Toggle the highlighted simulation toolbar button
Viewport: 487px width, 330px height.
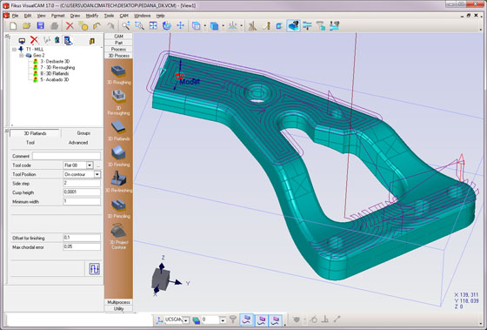(x=294, y=26)
